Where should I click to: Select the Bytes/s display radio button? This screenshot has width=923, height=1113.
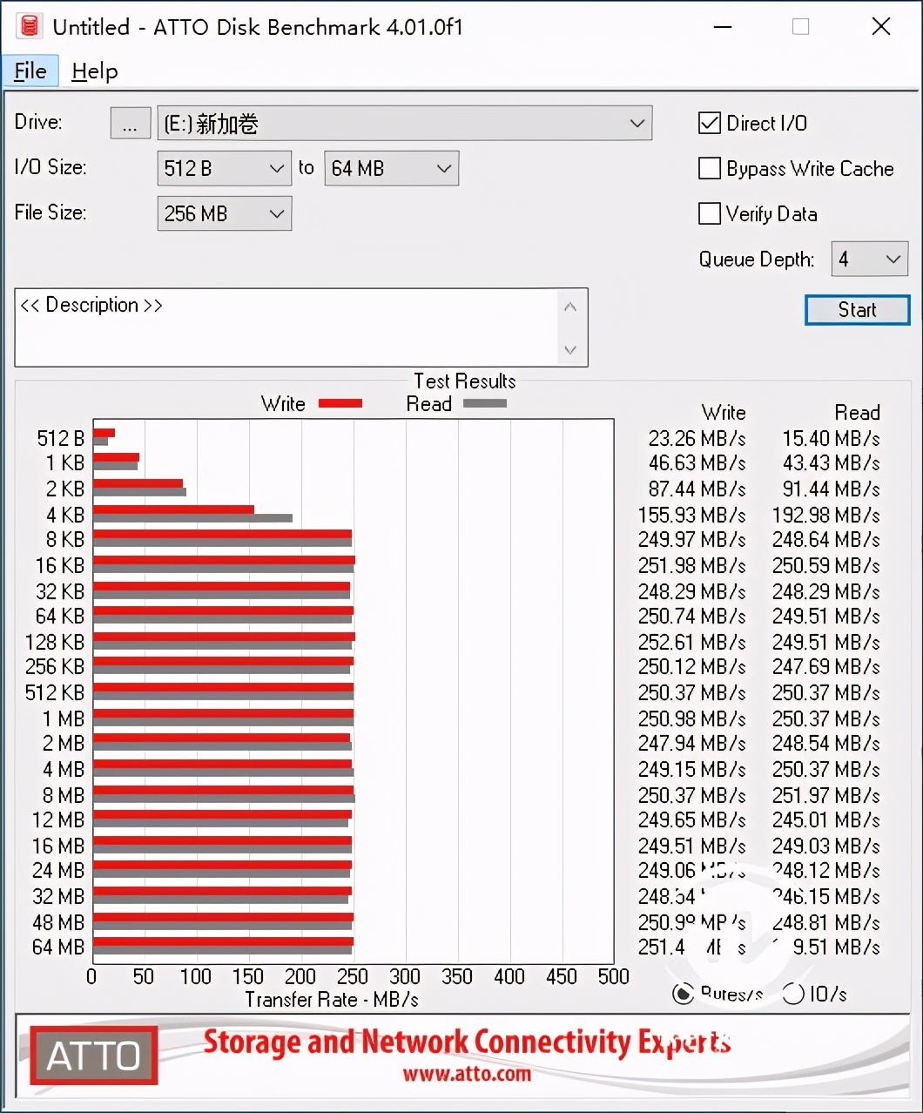click(x=683, y=993)
